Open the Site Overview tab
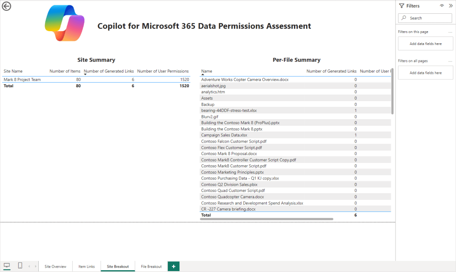 pos(55,267)
